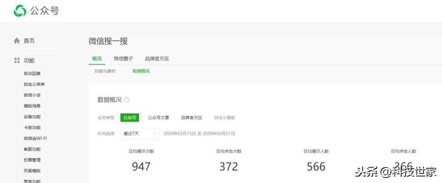Click the 日均点击人数 label

pyautogui.click(x=404, y=151)
